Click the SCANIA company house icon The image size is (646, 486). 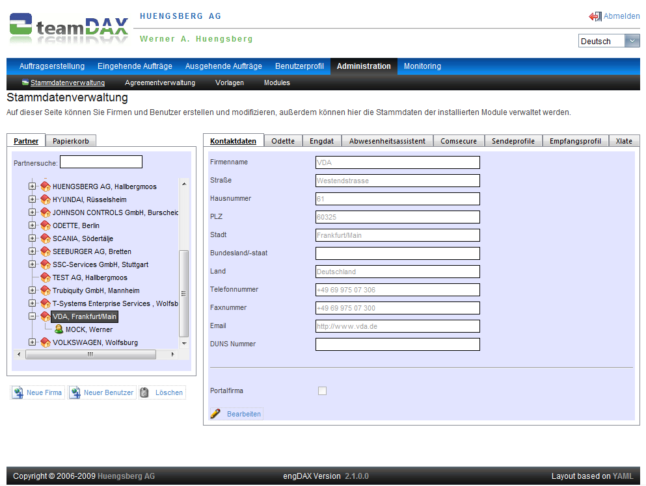[x=46, y=238]
